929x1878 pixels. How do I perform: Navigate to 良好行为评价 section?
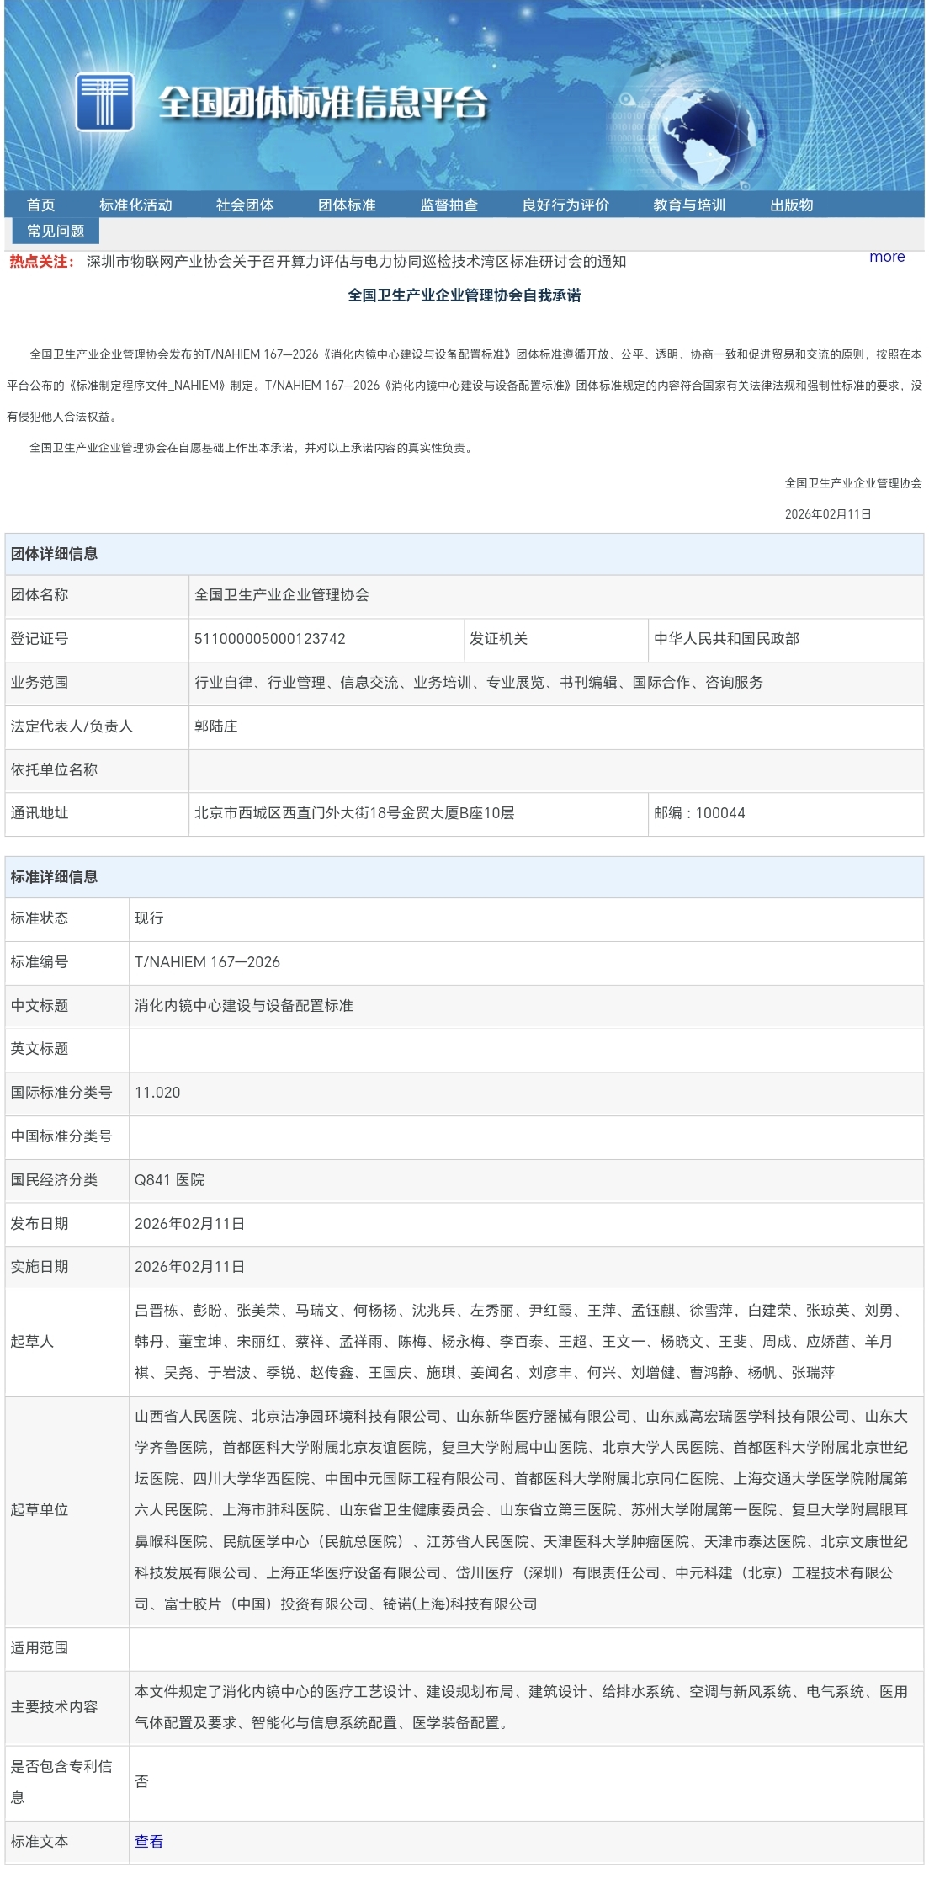(x=565, y=205)
